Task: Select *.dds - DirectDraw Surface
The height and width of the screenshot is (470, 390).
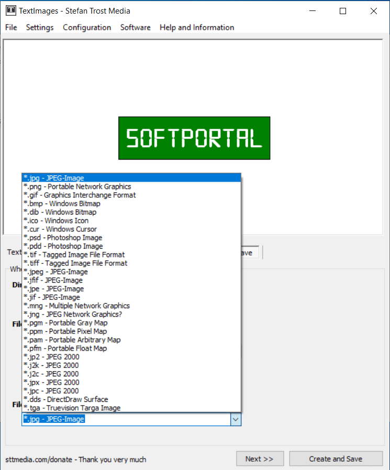Action: 131,399
